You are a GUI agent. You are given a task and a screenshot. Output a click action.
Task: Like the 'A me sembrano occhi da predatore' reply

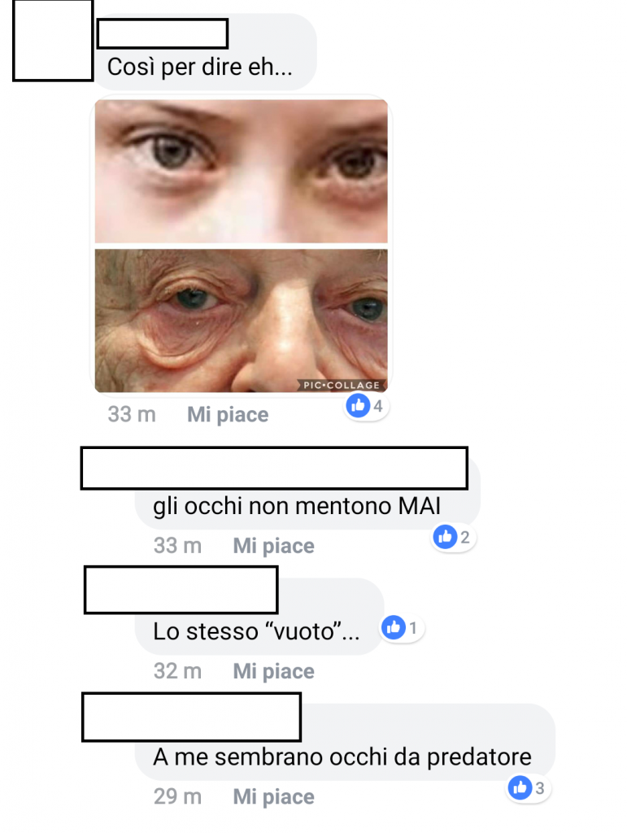[273, 796]
